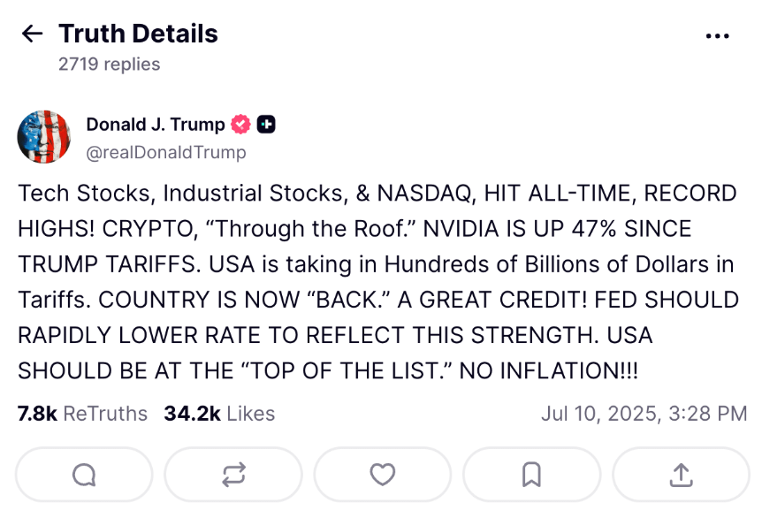Like the post with the heart button

point(382,476)
